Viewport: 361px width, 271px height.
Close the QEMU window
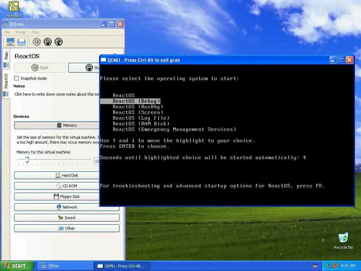[x=349, y=60]
